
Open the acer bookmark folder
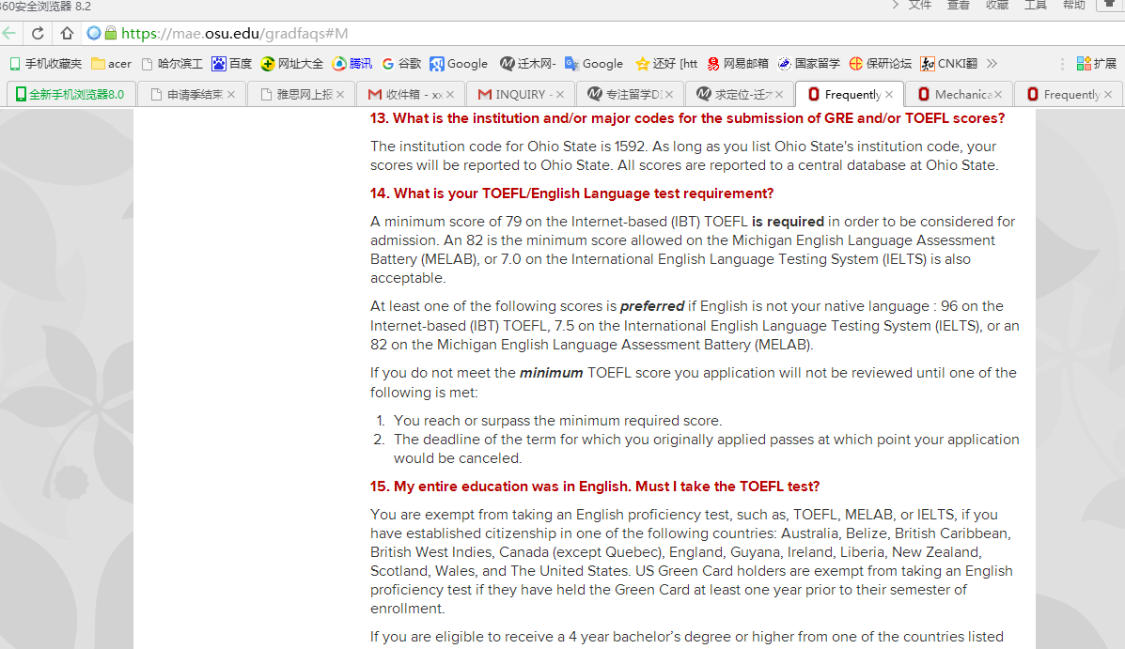(111, 64)
